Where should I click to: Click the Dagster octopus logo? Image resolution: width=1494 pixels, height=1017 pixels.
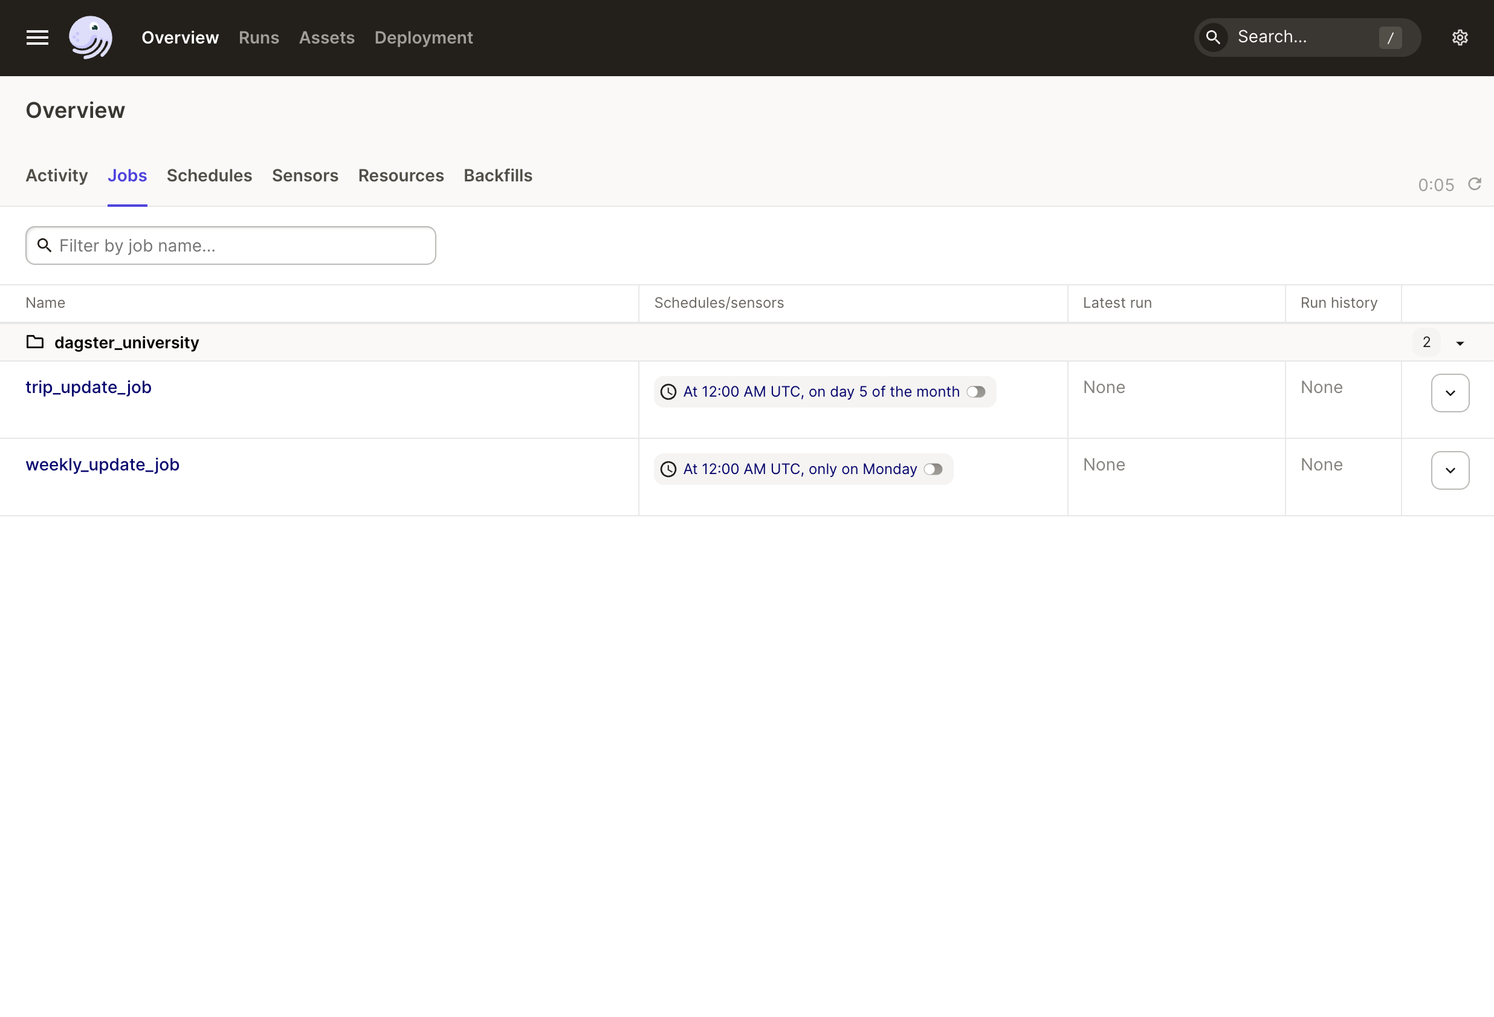[91, 37]
